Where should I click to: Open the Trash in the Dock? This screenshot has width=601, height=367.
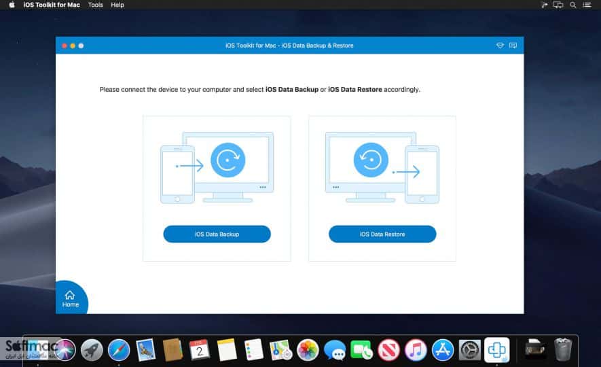[563, 350]
